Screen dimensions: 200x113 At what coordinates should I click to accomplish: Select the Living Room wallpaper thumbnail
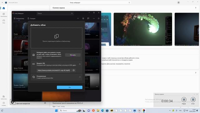coord(21,47)
